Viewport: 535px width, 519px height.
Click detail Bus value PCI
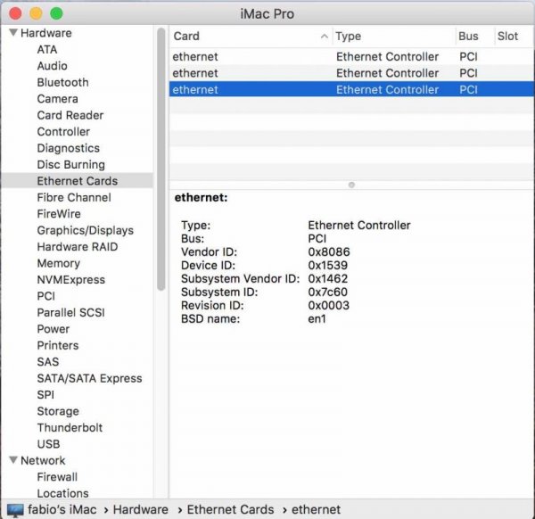point(317,239)
